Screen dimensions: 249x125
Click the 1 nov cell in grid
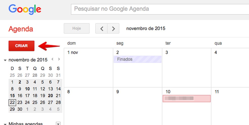pyautogui.click(x=88, y=71)
